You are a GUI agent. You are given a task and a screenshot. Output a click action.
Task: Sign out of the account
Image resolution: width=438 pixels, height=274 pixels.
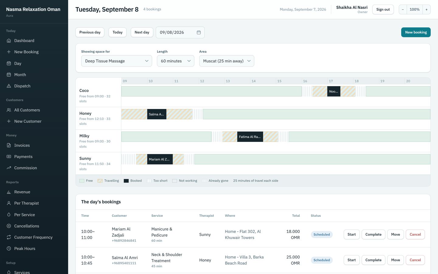click(x=383, y=9)
